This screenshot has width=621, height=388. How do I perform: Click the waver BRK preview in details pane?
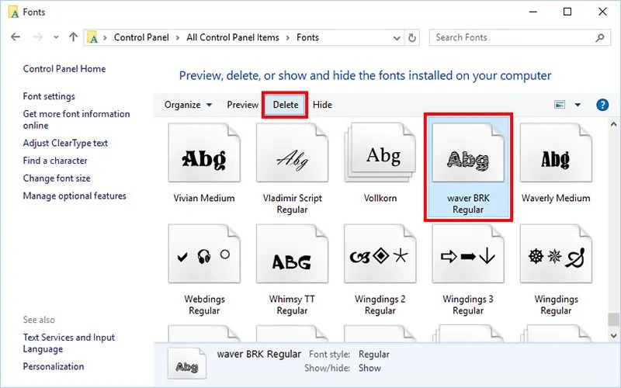point(187,363)
